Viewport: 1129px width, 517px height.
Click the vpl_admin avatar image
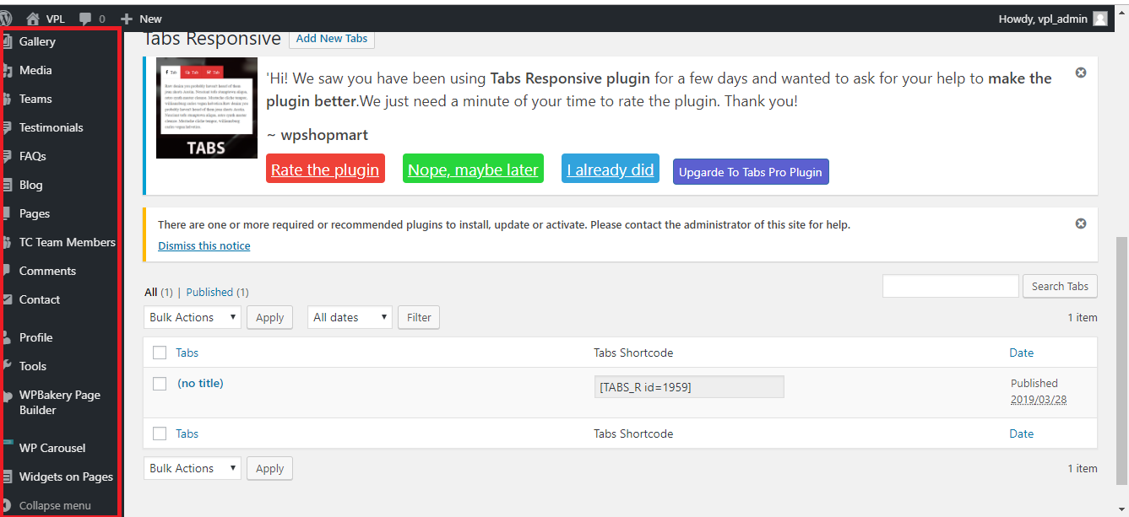pos(1099,19)
